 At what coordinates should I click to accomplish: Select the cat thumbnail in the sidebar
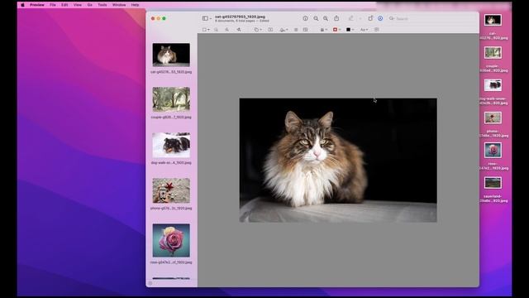(171, 55)
